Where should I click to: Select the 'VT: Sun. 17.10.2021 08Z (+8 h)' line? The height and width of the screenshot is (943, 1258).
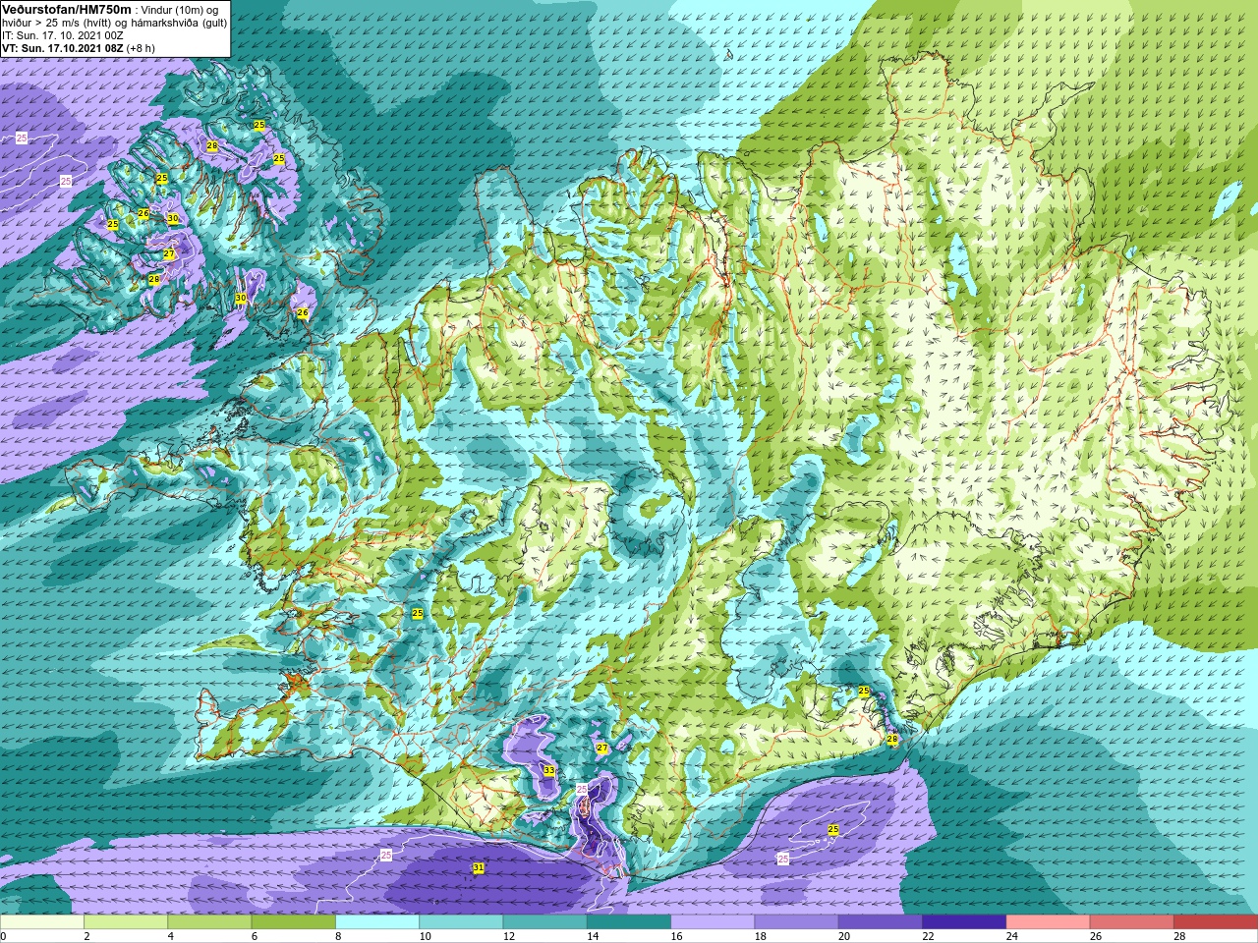coord(79,48)
